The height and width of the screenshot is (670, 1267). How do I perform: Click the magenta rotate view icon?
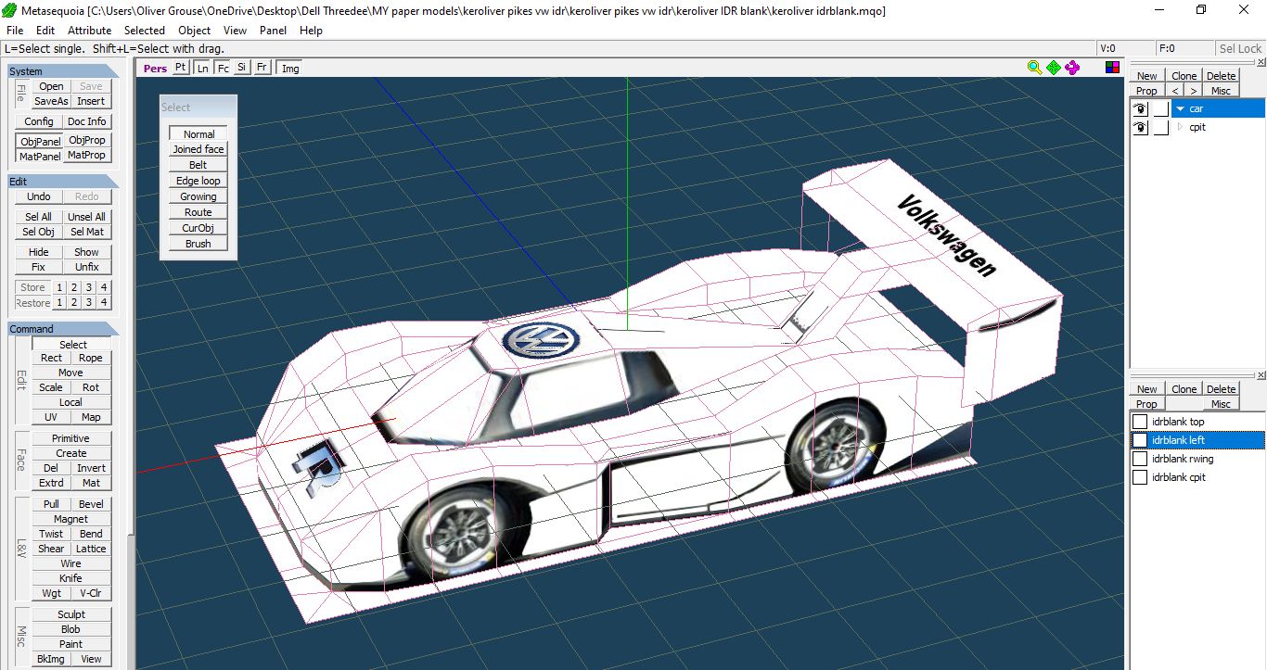point(1073,68)
